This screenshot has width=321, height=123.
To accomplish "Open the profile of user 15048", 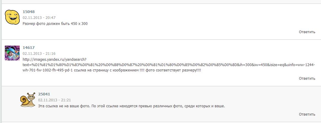I will [29, 12].
